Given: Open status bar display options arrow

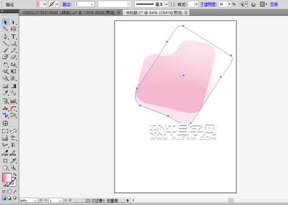Looking at the screenshot, I should [128, 200].
